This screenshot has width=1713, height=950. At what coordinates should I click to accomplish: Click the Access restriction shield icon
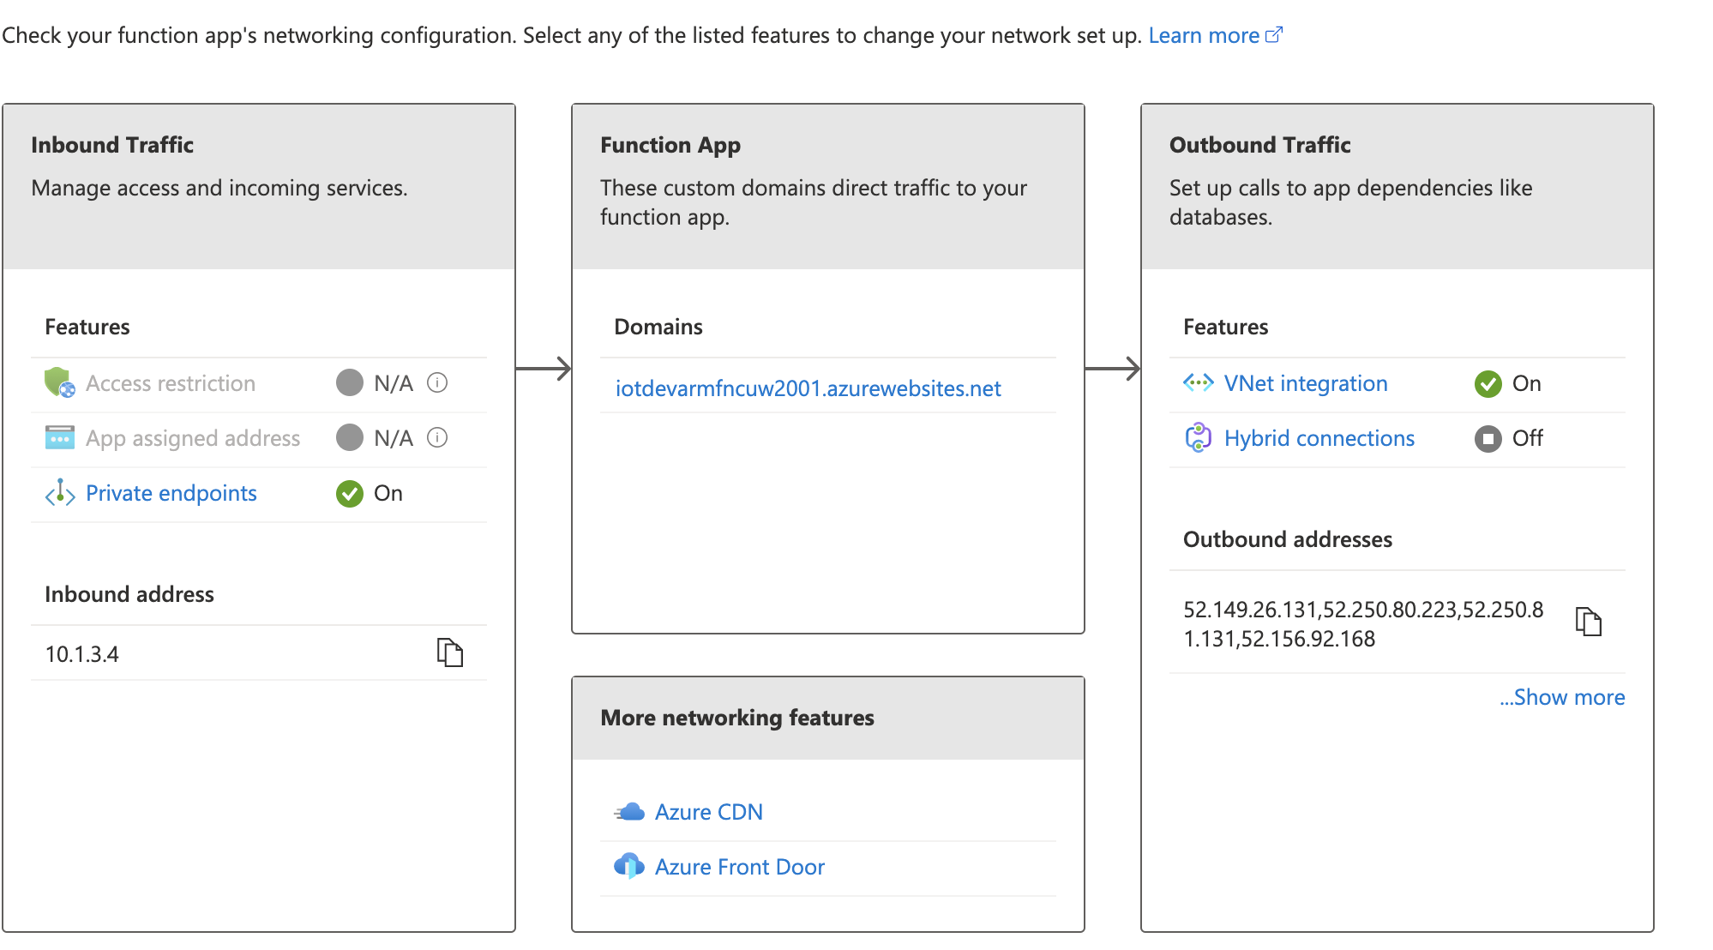[59, 382]
